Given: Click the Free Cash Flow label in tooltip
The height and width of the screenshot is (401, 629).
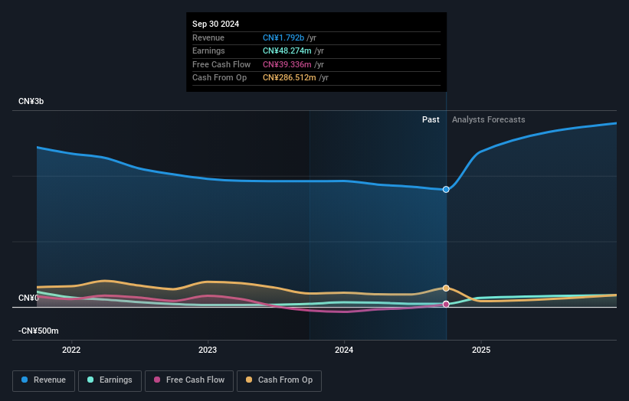Looking at the screenshot, I should coord(221,64).
